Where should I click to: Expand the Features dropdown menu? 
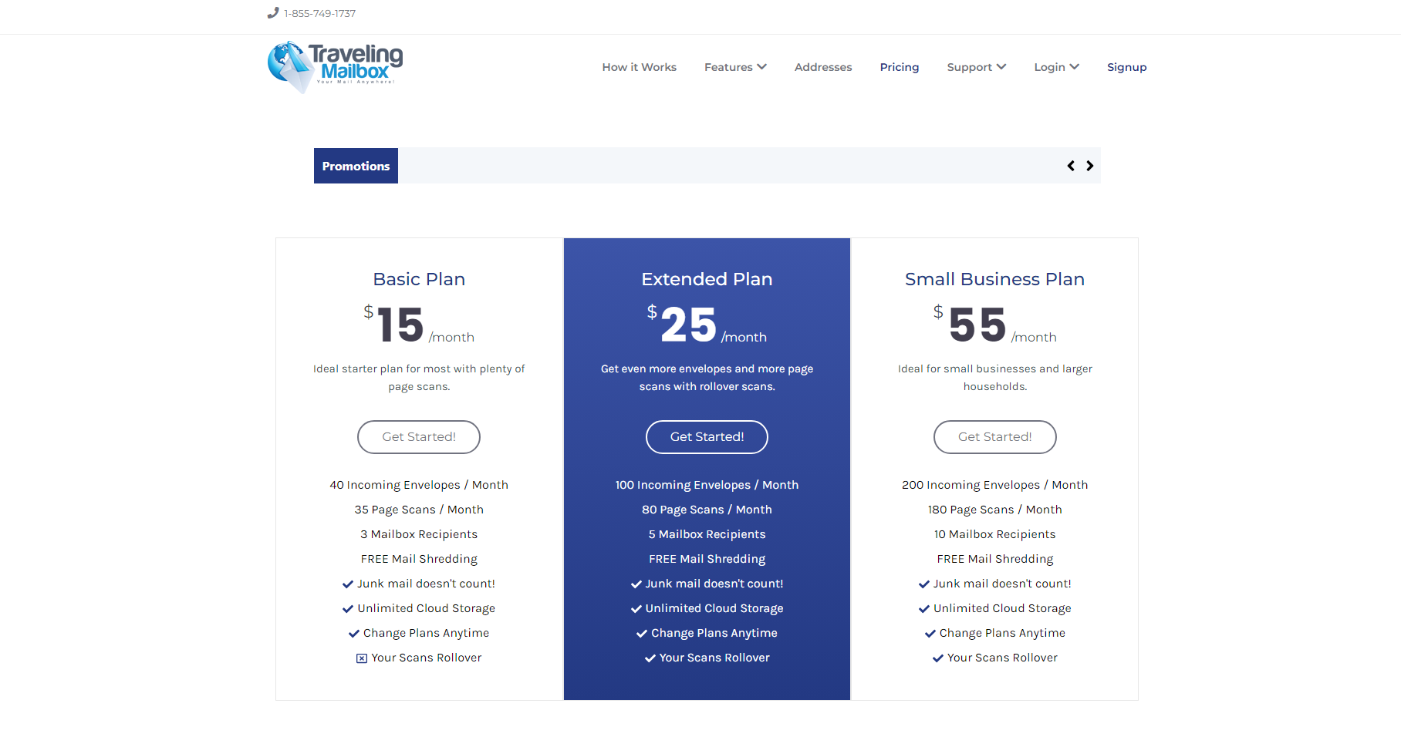coord(735,67)
